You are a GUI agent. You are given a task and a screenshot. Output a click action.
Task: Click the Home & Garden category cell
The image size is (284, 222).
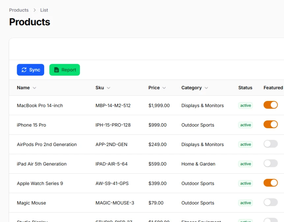click(x=198, y=164)
